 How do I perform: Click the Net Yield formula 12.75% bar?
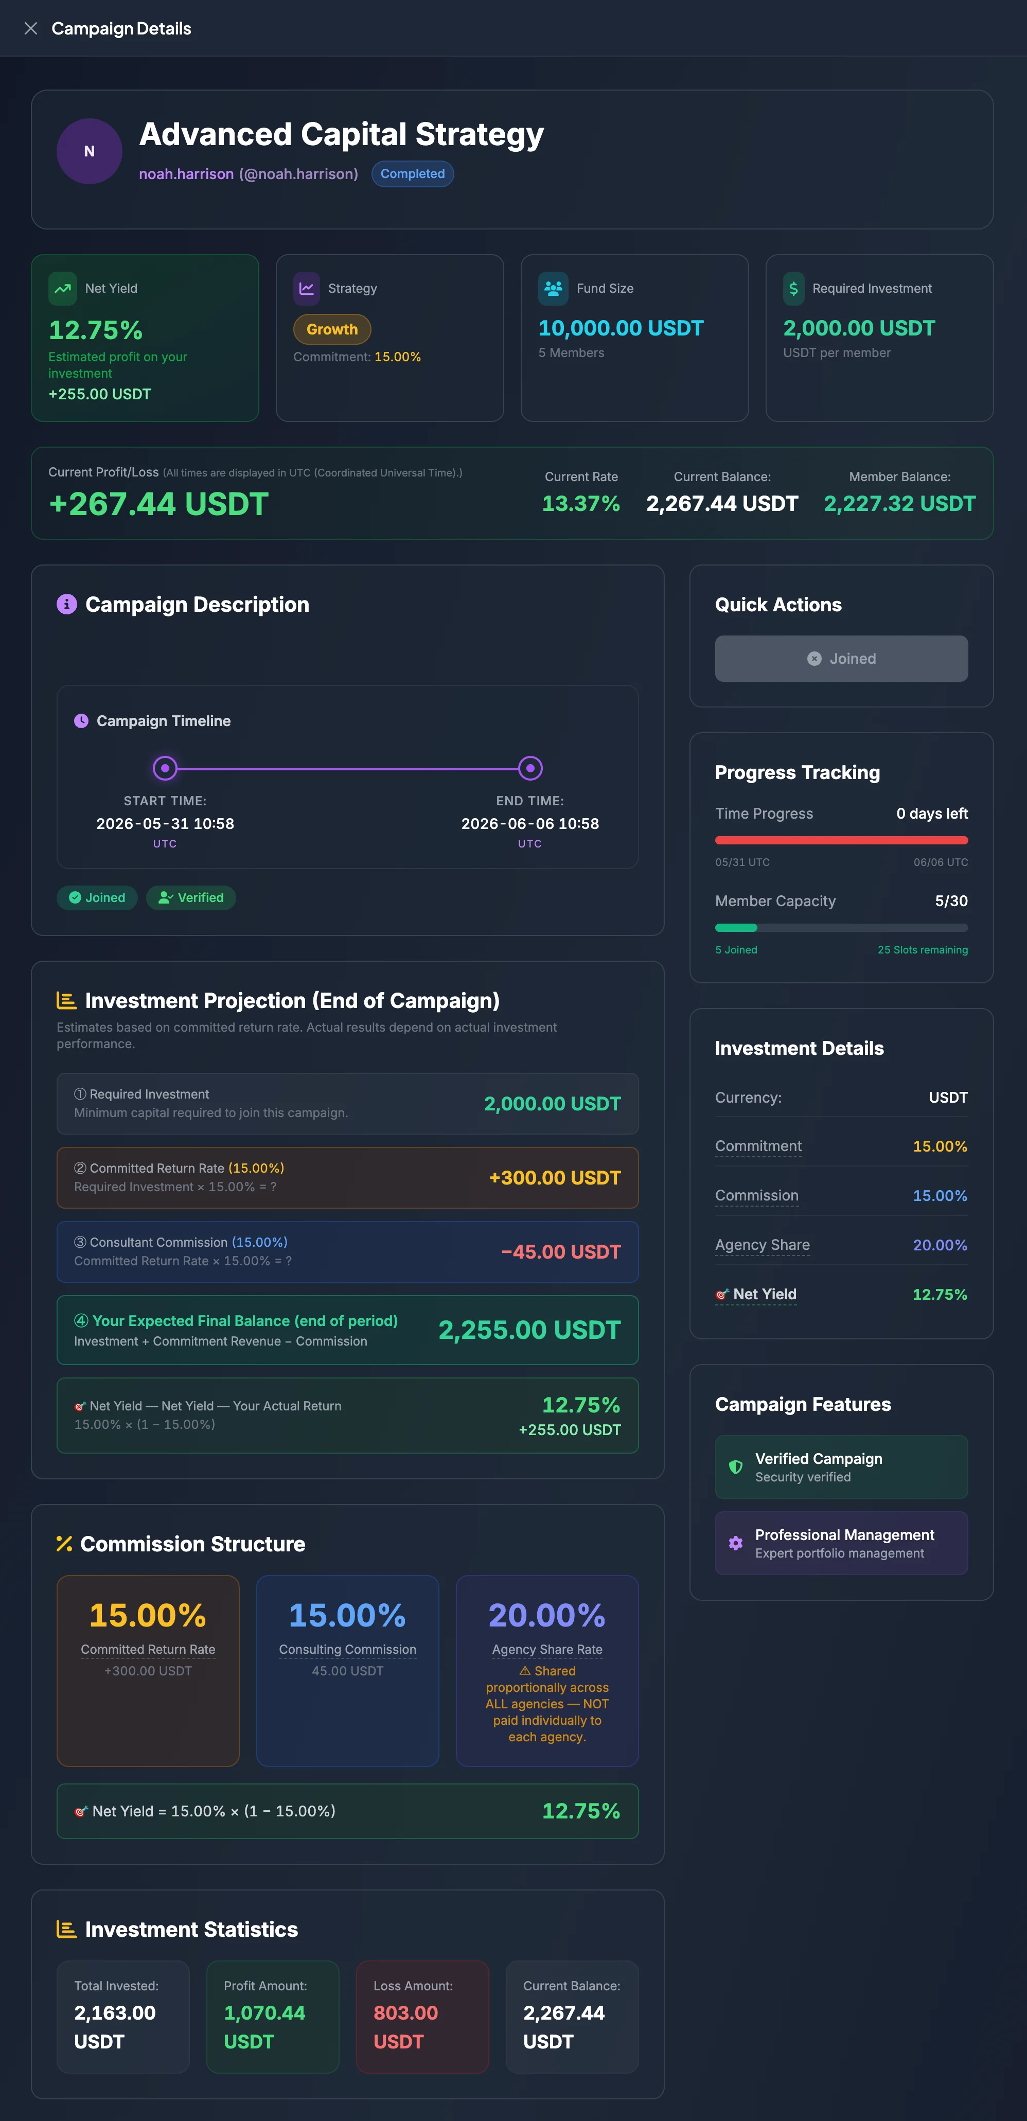(347, 1811)
